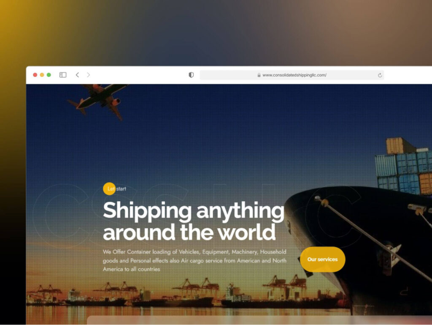432x325 pixels.
Task: Click the white panel at the page bottom
Action: (x=259, y=320)
